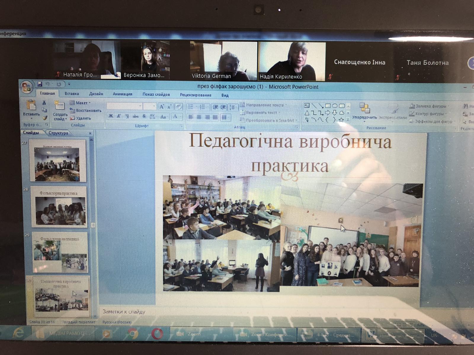
Task: Redo action in Quick Access toolbar
Action: coord(59,84)
